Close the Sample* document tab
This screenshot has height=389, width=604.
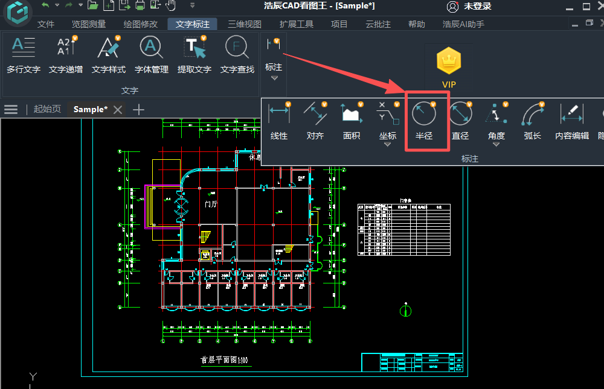(x=118, y=110)
